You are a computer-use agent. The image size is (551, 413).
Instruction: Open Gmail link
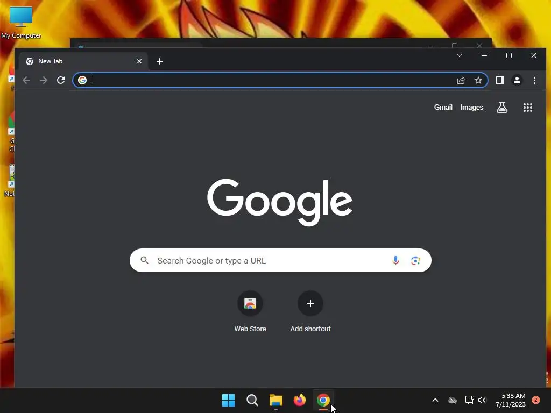tap(443, 108)
